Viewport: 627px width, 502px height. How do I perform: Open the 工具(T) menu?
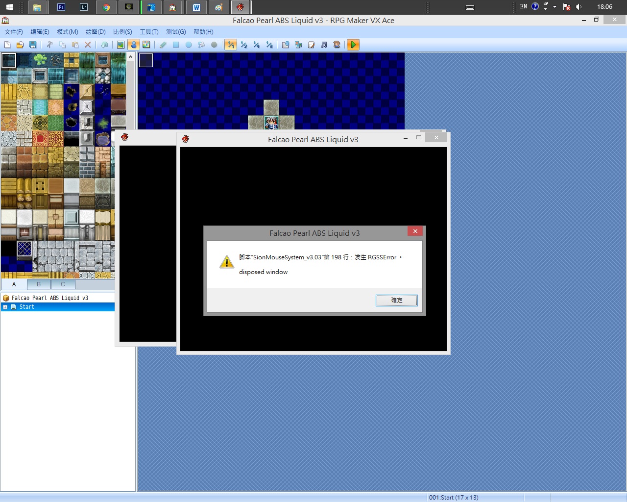coord(149,32)
